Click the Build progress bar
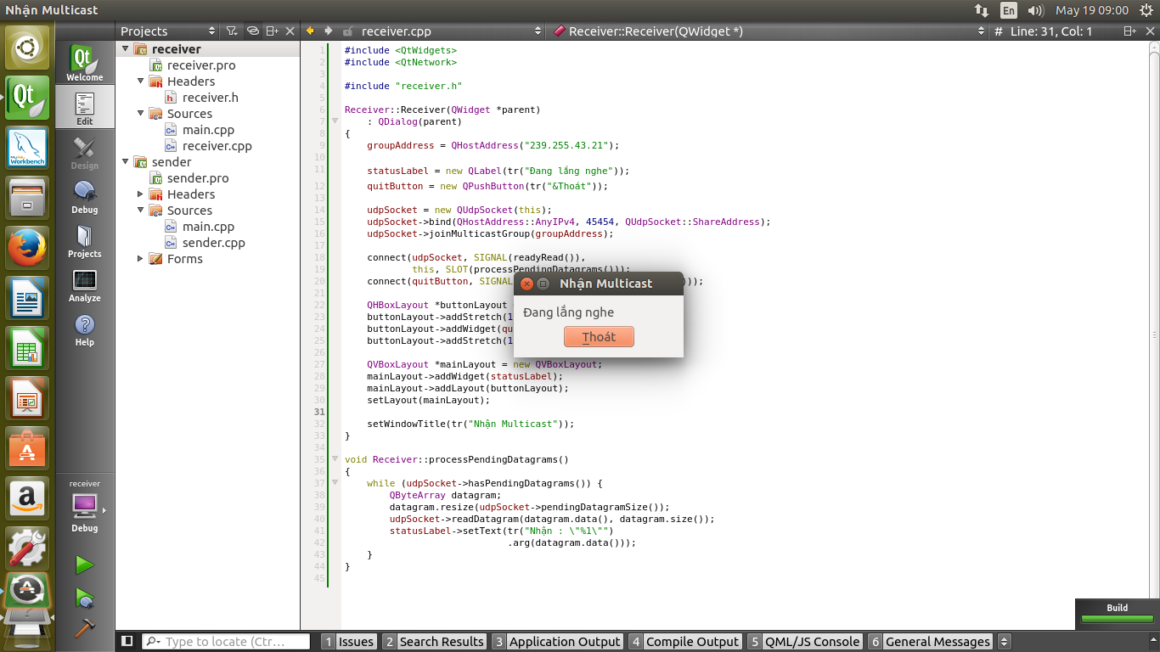Image resolution: width=1160 pixels, height=652 pixels. coord(1117,619)
